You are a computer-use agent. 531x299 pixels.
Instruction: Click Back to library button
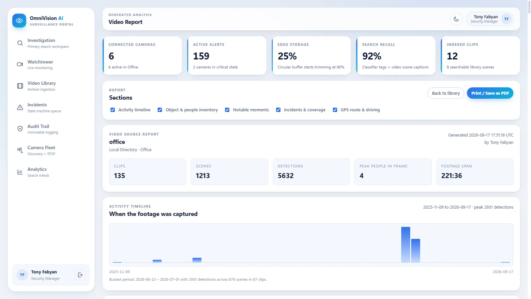tap(446, 93)
